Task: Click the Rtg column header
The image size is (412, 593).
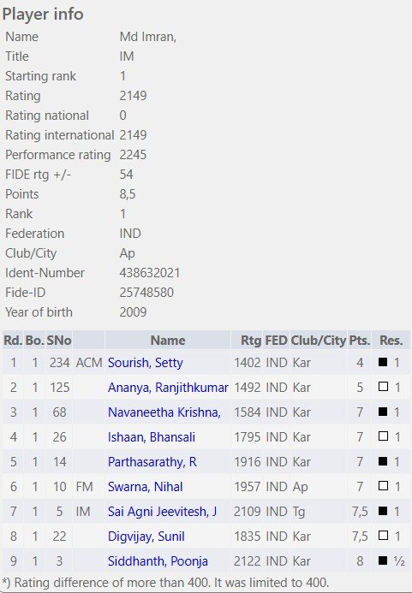Action: [x=251, y=341]
